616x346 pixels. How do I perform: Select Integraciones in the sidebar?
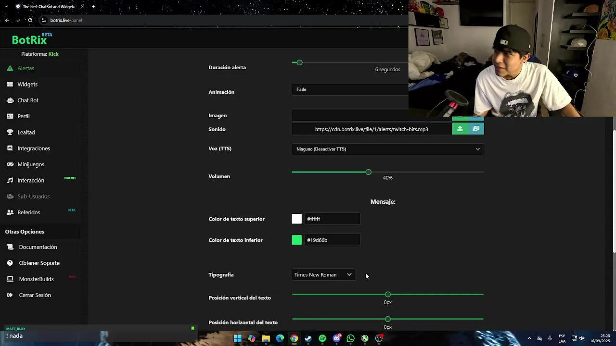(34, 148)
